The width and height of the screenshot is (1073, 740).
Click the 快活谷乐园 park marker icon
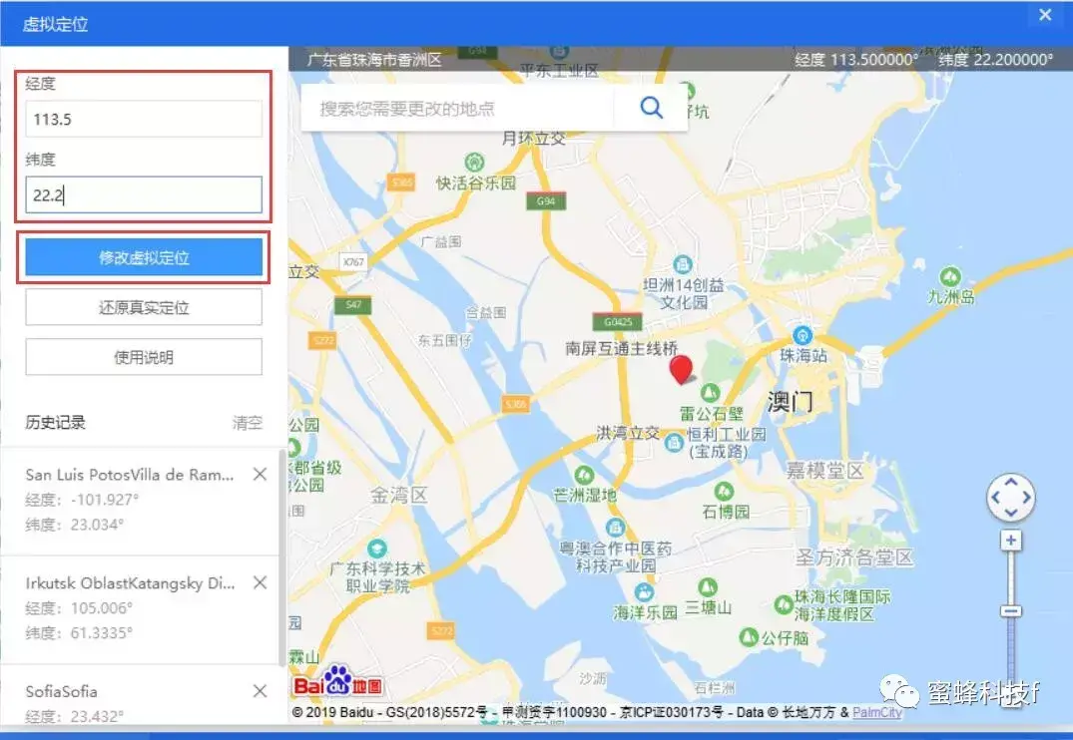[476, 162]
